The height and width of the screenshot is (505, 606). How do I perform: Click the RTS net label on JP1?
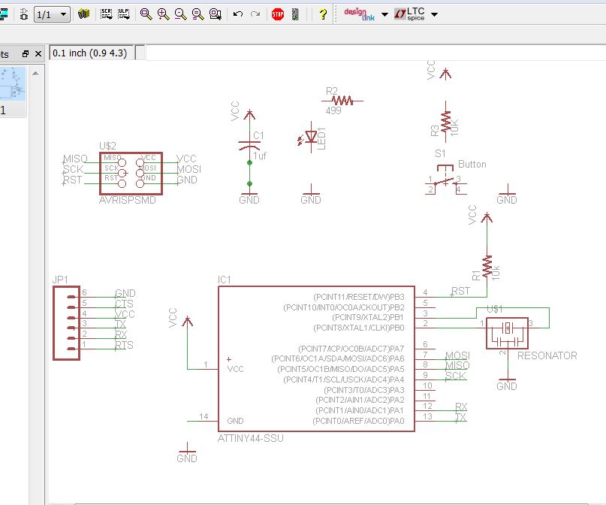(x=124, y=345)
